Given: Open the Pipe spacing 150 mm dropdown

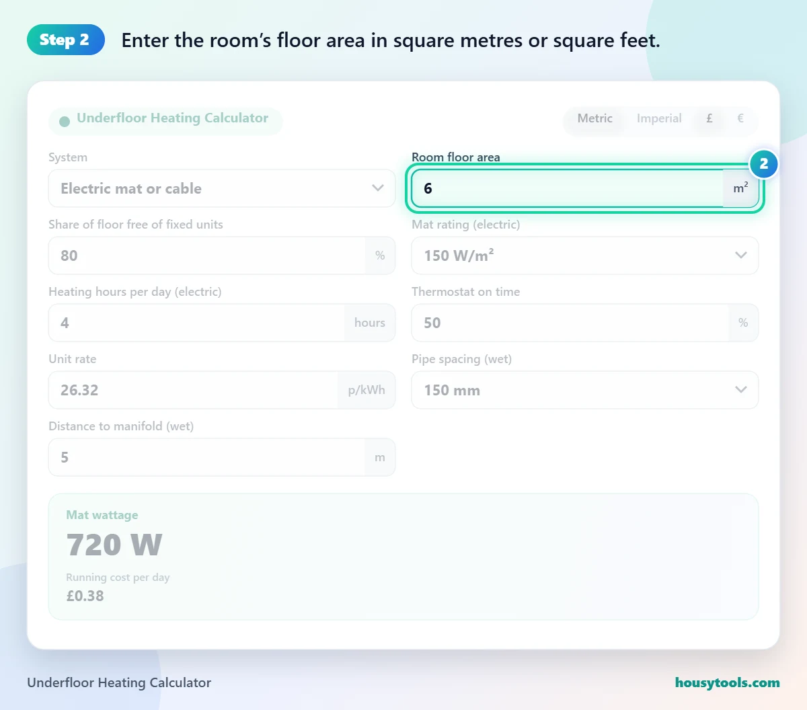Looking at the screenshot, I should [585, 390].
